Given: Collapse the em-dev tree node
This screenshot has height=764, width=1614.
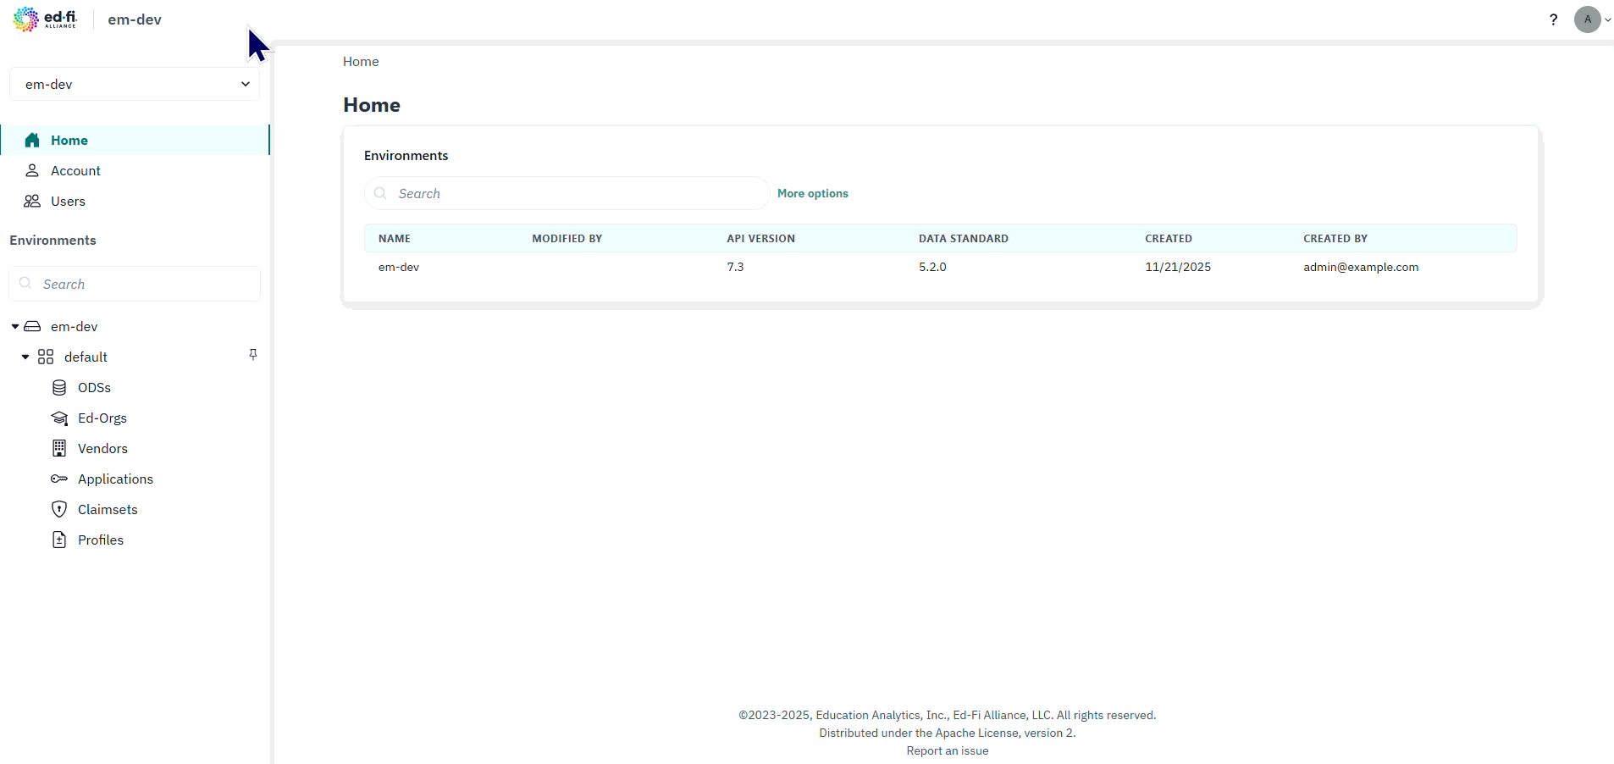Looking at the screenshot, I should [x=14, y=326].
